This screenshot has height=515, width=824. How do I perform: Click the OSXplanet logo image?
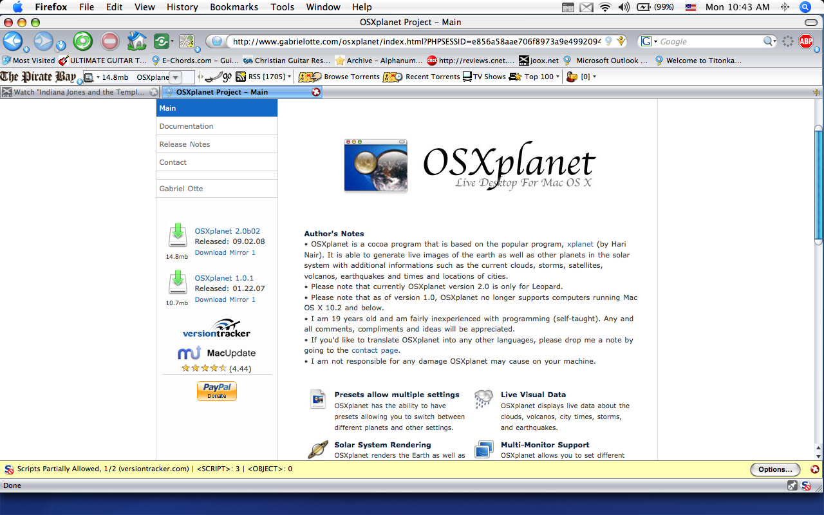pos(469,165)
